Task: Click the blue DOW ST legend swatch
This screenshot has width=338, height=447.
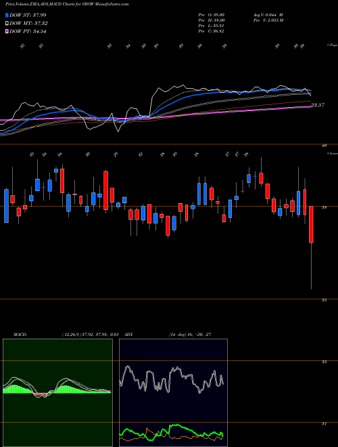Action: (7, 15)
